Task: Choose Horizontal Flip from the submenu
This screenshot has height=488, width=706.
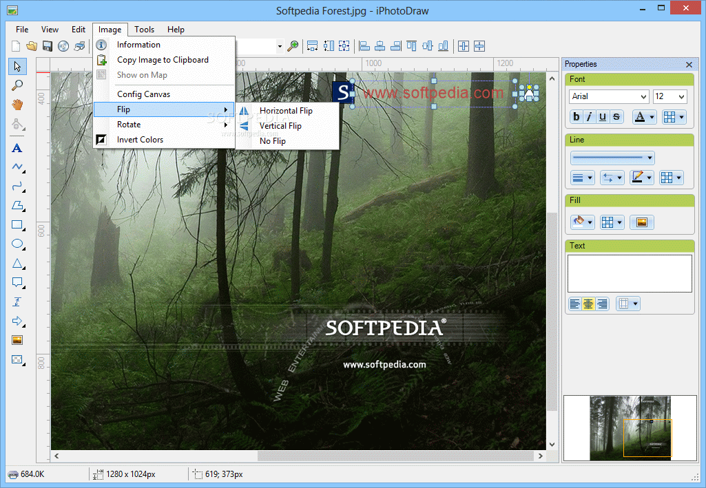Action: click(287, 111)
